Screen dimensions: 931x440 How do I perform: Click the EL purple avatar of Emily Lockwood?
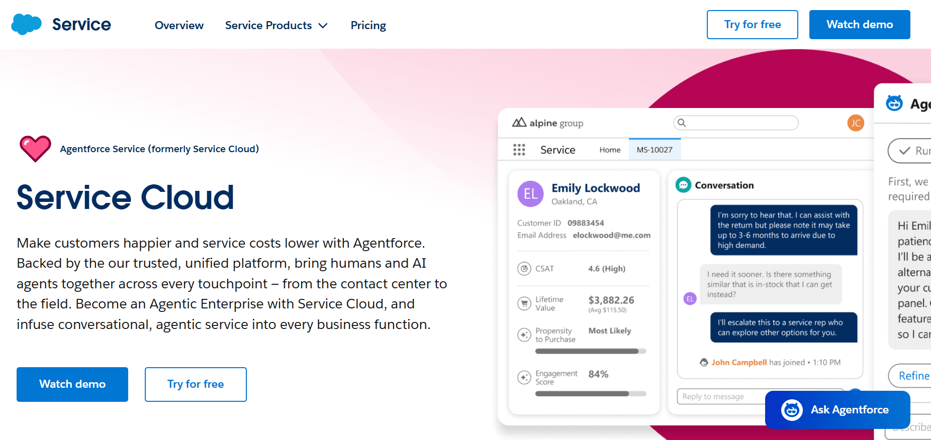[x=530, y=194]
